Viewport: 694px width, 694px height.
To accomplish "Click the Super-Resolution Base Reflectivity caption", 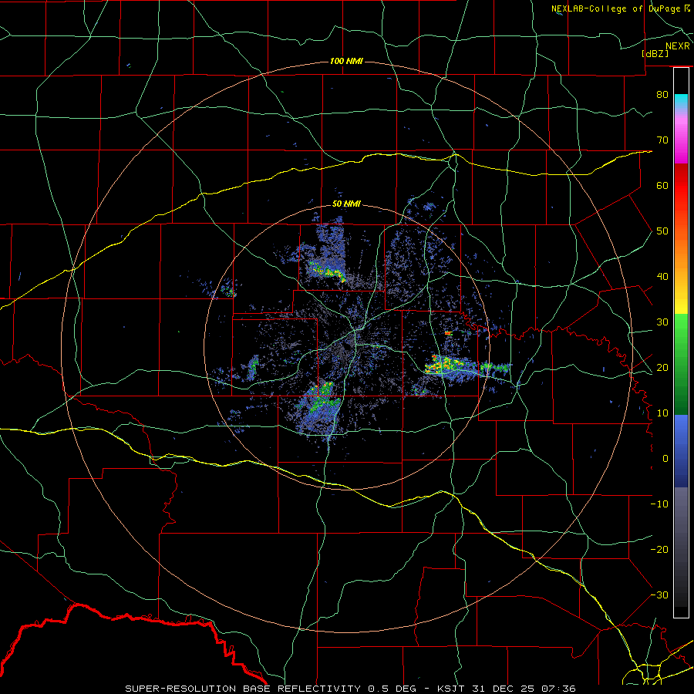I will [350, 689].
